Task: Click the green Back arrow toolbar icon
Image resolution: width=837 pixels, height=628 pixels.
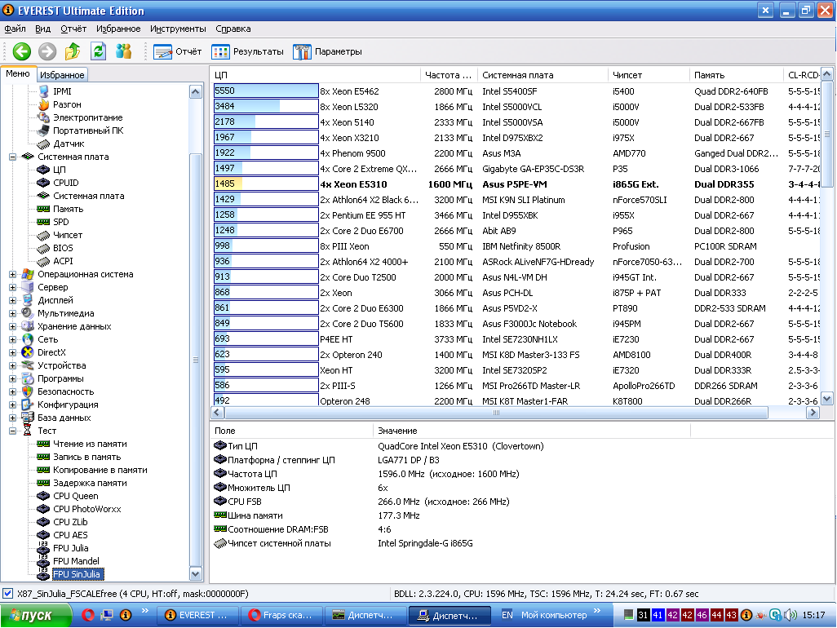Action: pyautogui.click(x=22, y=51)
